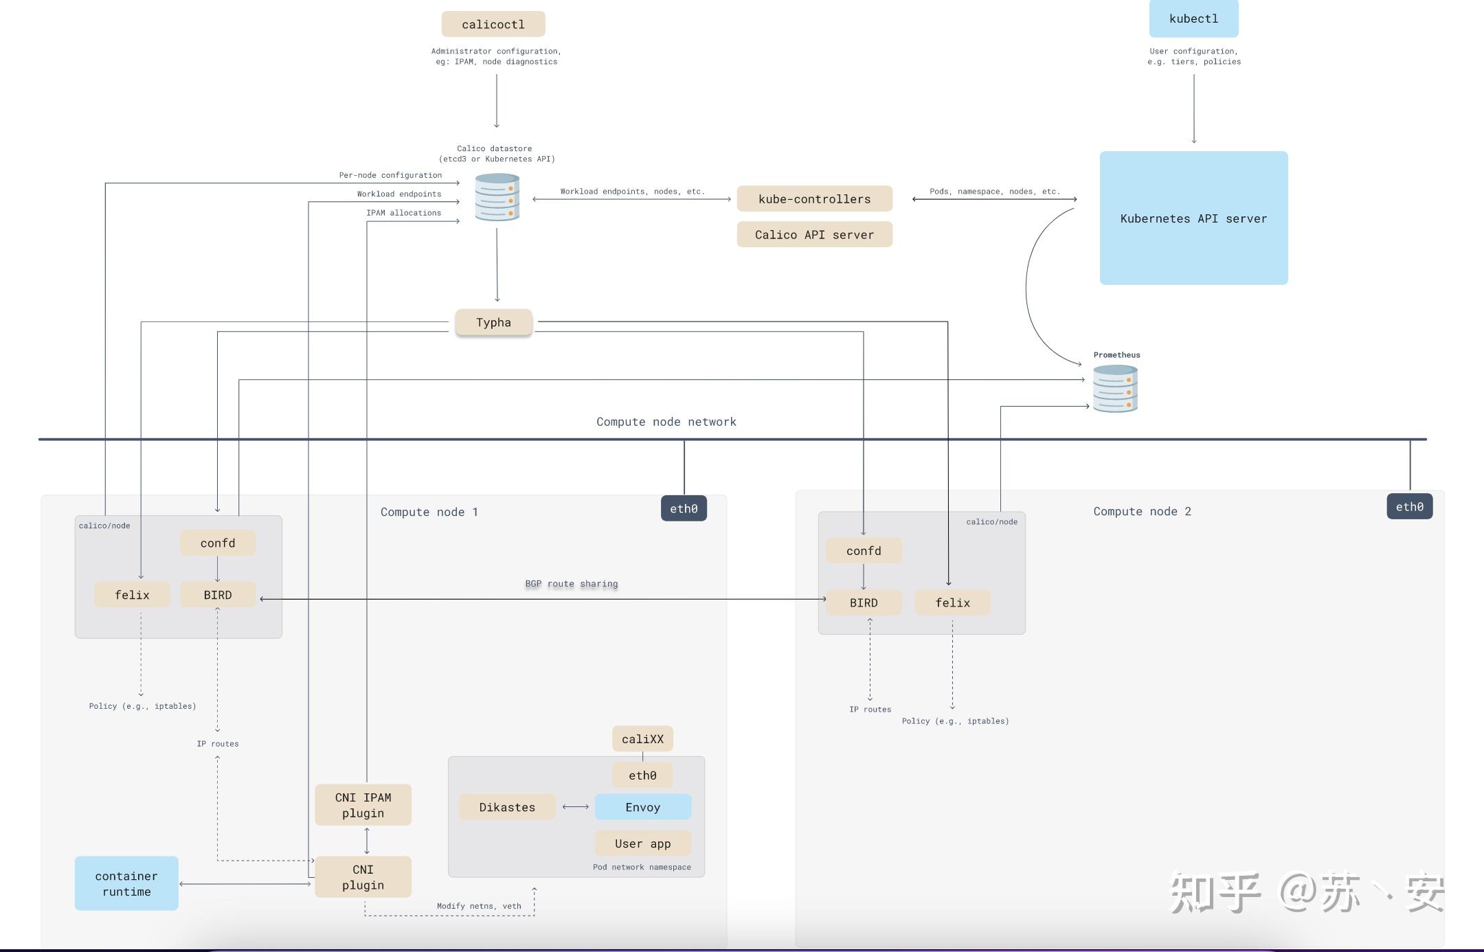The height and width of the screenshot is (952, 1484).
Task: Select the Kubernetes API server block
Action: [x=1193, y=218]
